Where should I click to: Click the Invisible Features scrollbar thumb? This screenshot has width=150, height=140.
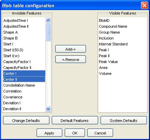point(48,32)
